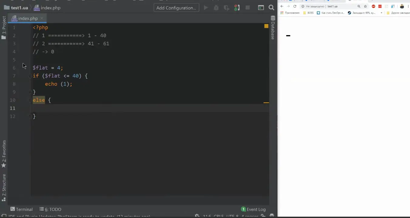Close the index.php editor tab
The width and height of the screenshot is (410, 218).
point(42,18)
